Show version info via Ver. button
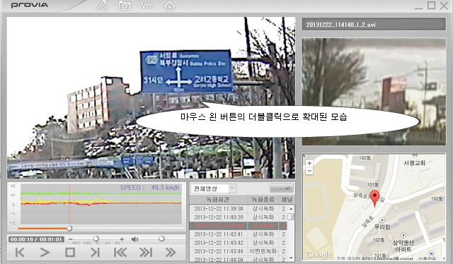The height and width of the screenshot is (264, 453). pos(147,6)
